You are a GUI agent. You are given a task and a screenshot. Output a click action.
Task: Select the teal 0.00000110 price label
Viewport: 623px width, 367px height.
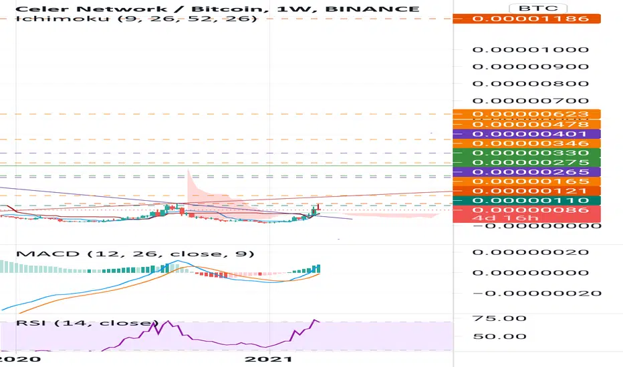coord(527,200)
